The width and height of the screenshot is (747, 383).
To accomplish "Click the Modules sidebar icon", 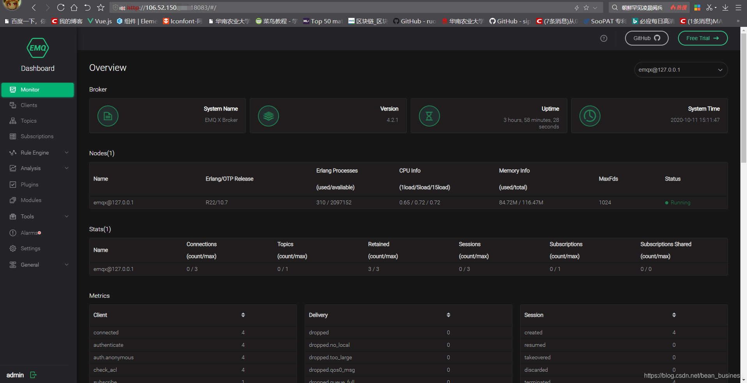I will [x=13, y=200].
